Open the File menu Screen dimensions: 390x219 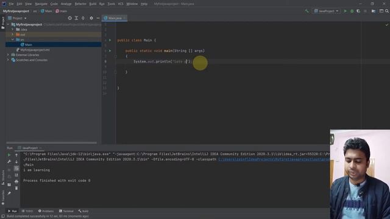(11, 4)
